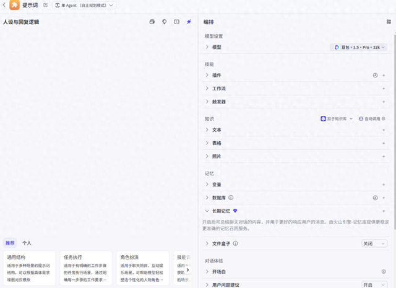The image size is (396, 288).
Task: Click the 人设与回复逻辑 heading
Action: click(x=21, y=22)
